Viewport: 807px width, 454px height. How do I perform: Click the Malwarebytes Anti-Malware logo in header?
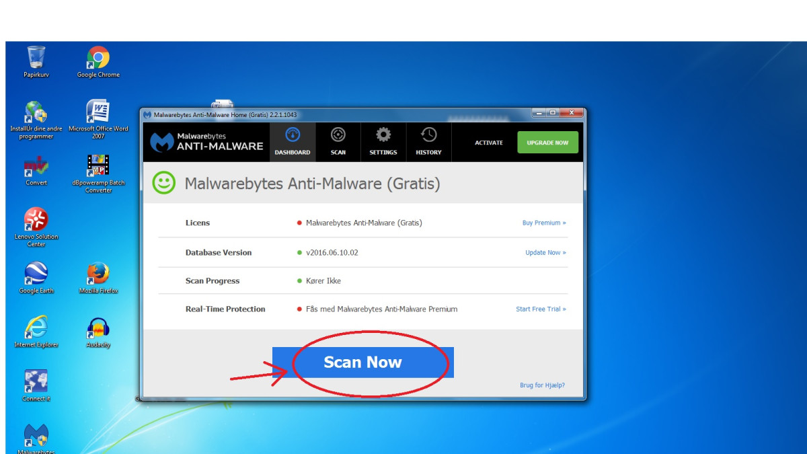tap(206, 142)
